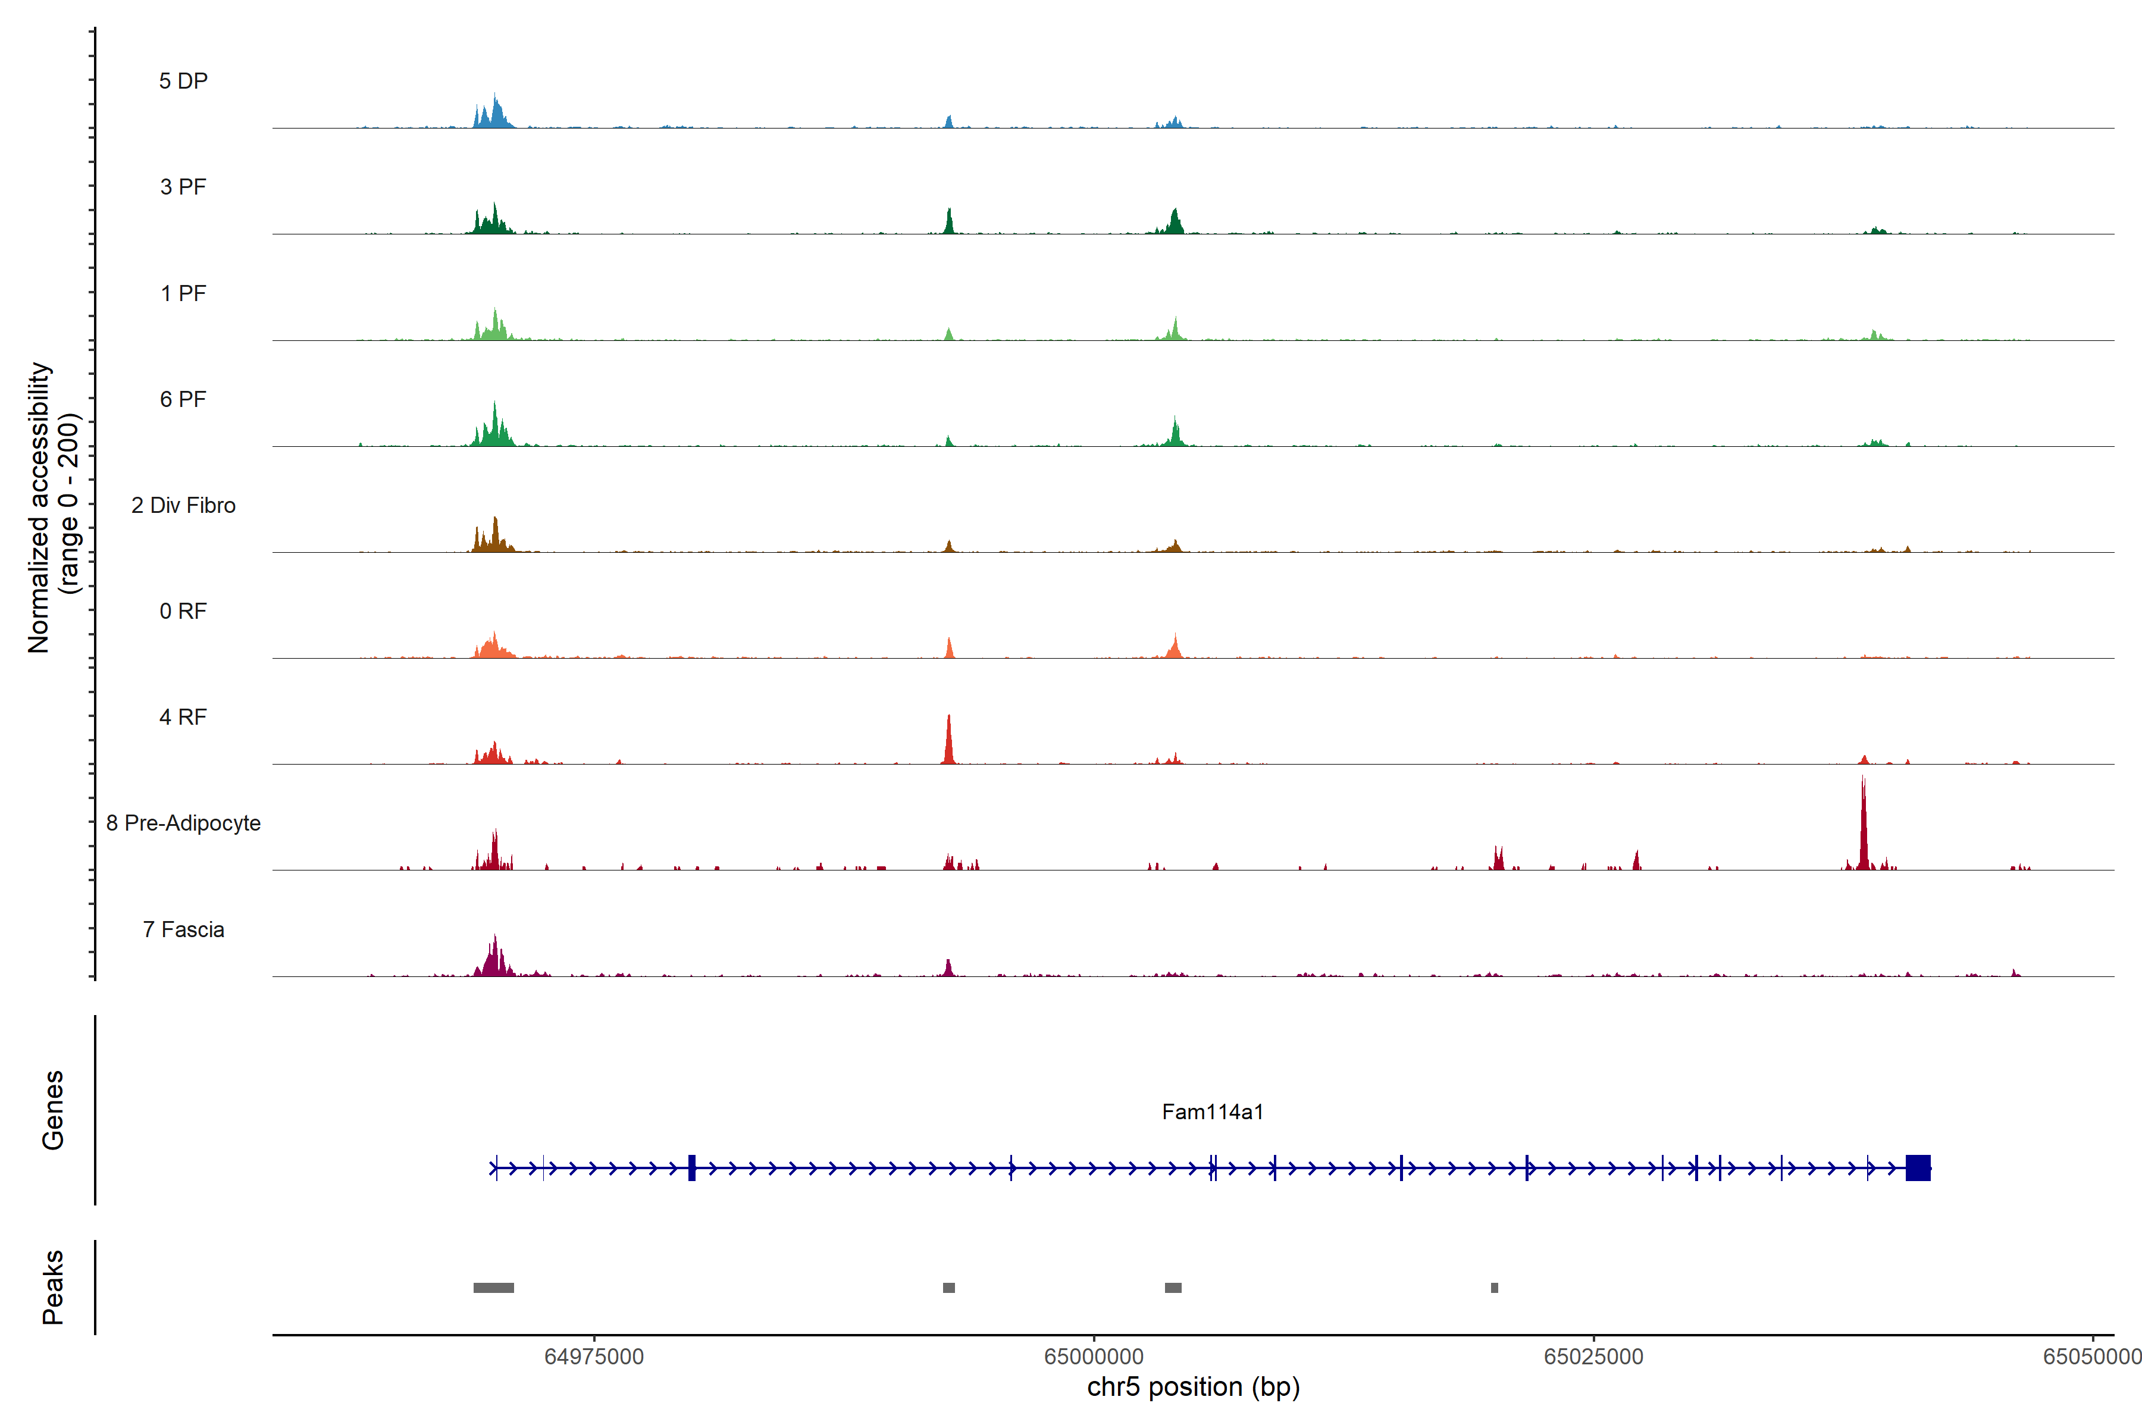
Task: Select the 8 Pre-Adipocyte label
Action: [183, 823]
